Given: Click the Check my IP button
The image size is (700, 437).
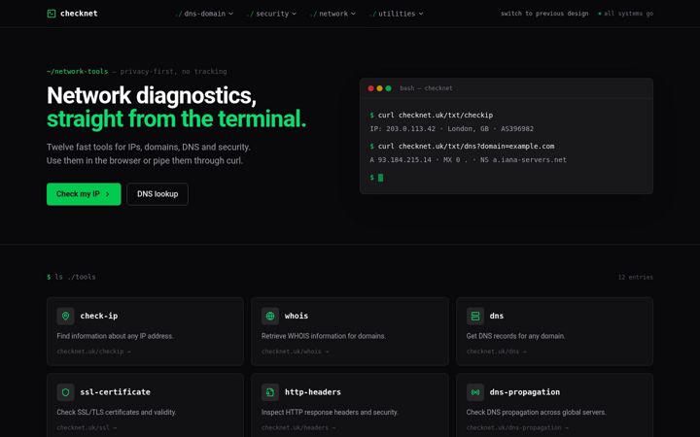Looking at the screenshot, I should pyautogui.click(x=84, y=194).
